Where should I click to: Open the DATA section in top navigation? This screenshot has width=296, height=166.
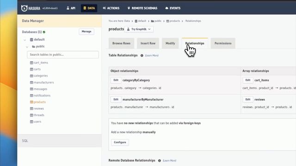[x=89, y=8]
